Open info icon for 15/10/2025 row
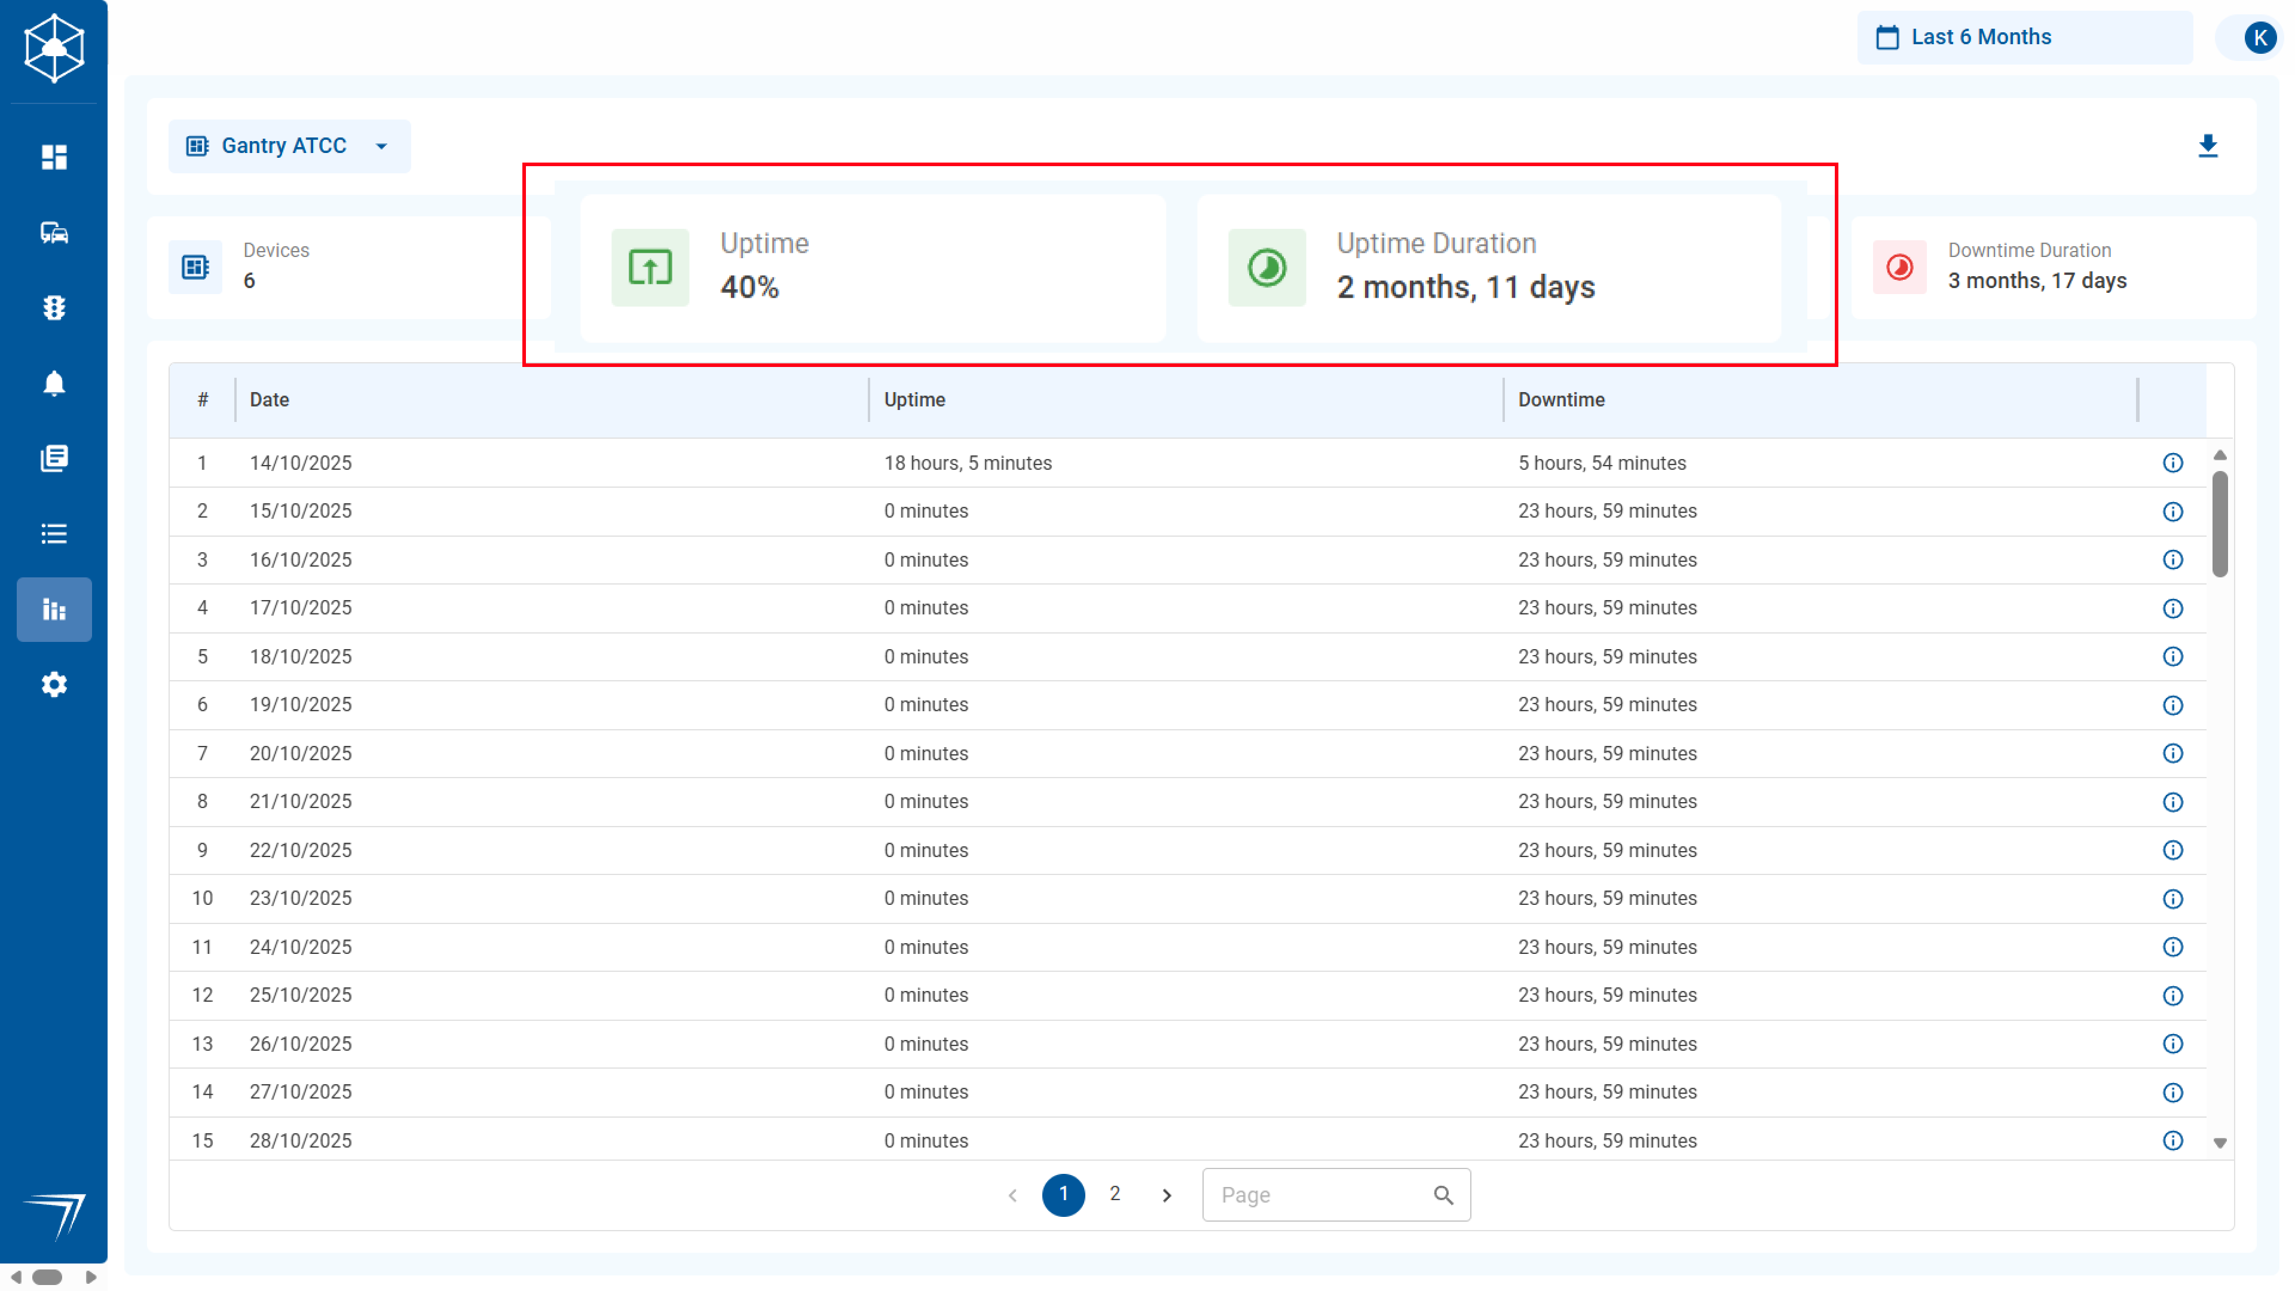 2173,512
